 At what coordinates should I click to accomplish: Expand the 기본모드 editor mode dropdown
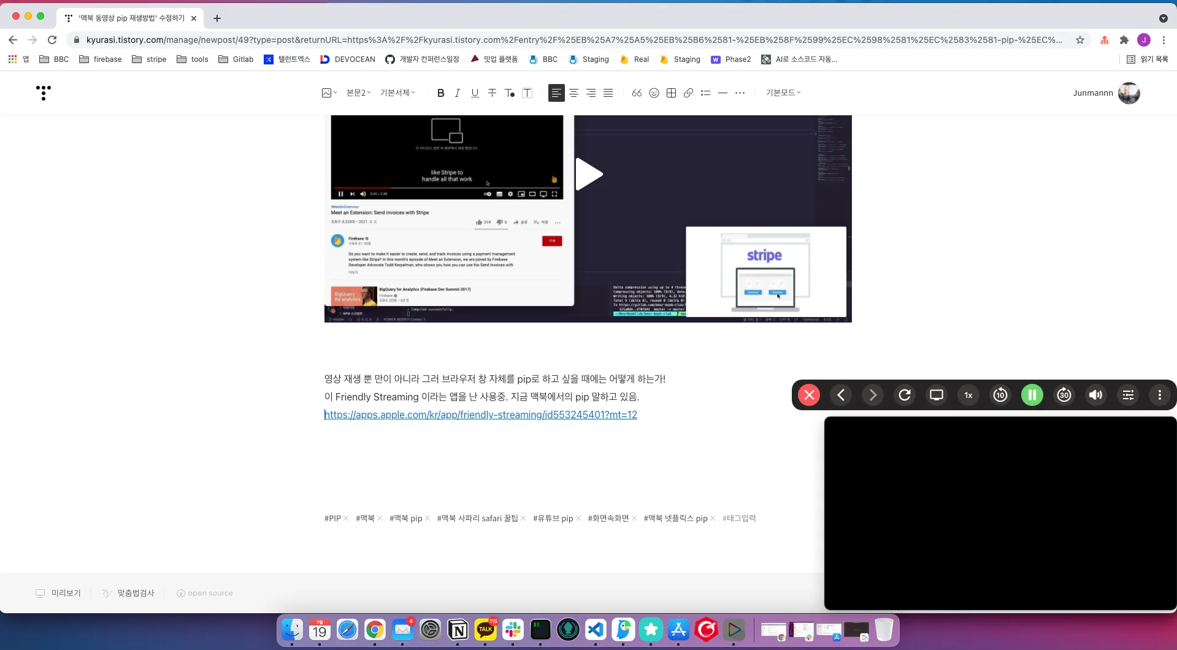coord(783,93)
